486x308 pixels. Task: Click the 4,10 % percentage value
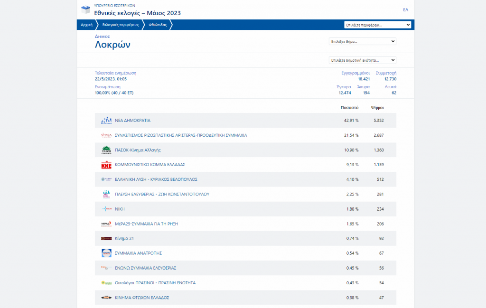(353, 179)
